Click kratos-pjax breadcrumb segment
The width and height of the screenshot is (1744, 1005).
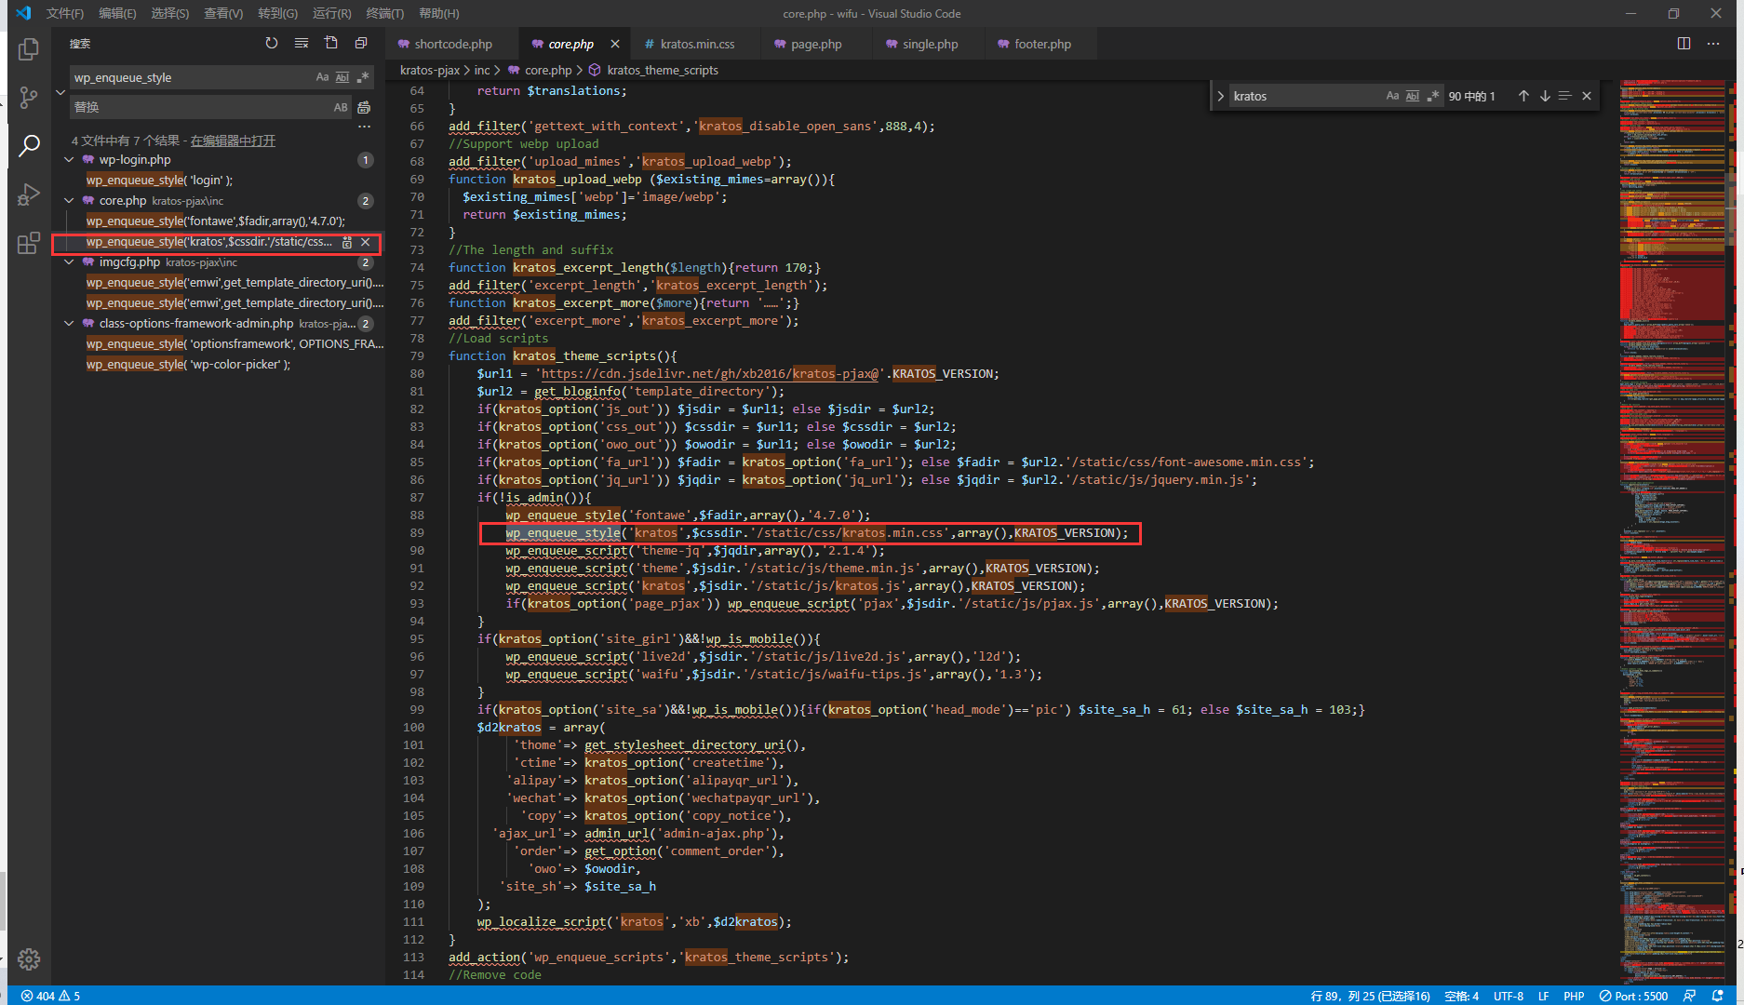[x=430, y=70]
